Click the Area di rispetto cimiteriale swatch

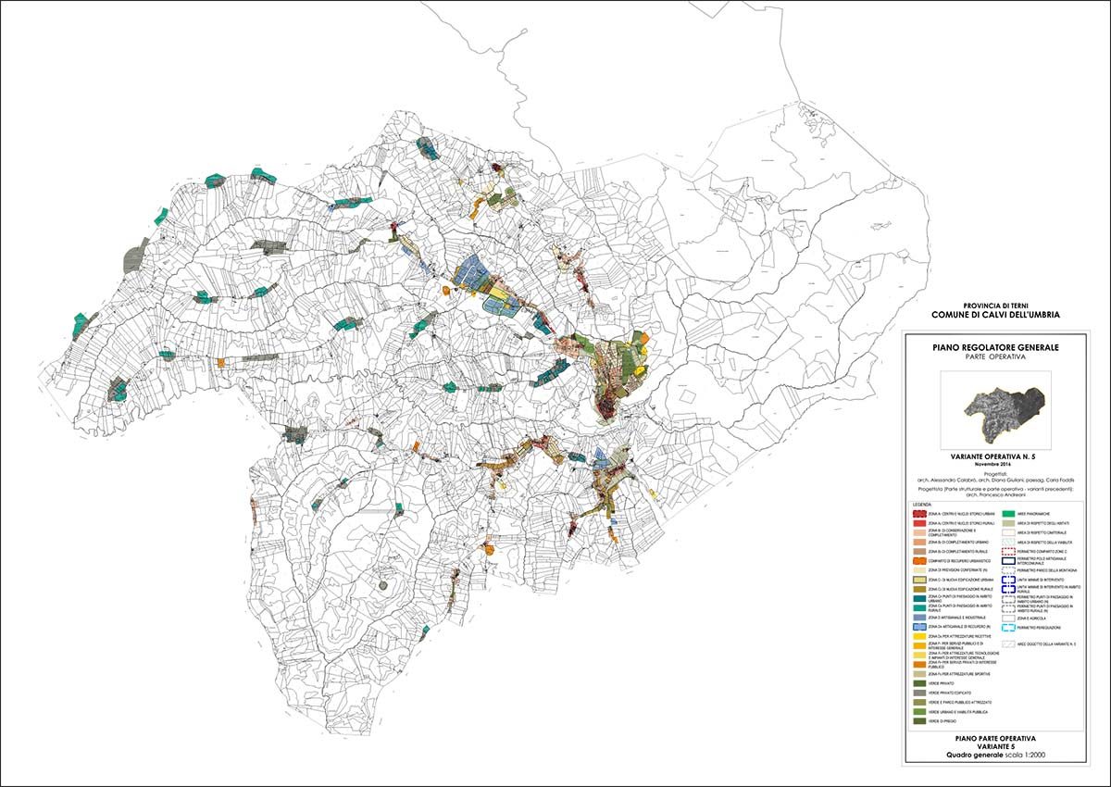coord(1008,532)
